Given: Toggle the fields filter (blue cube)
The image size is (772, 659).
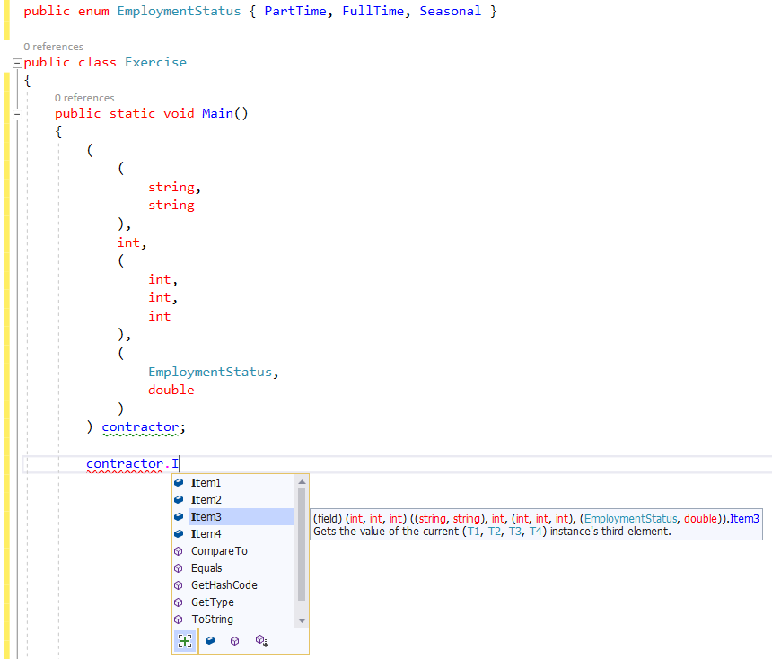Looking at the screenshot, I should tap(210, 641).
